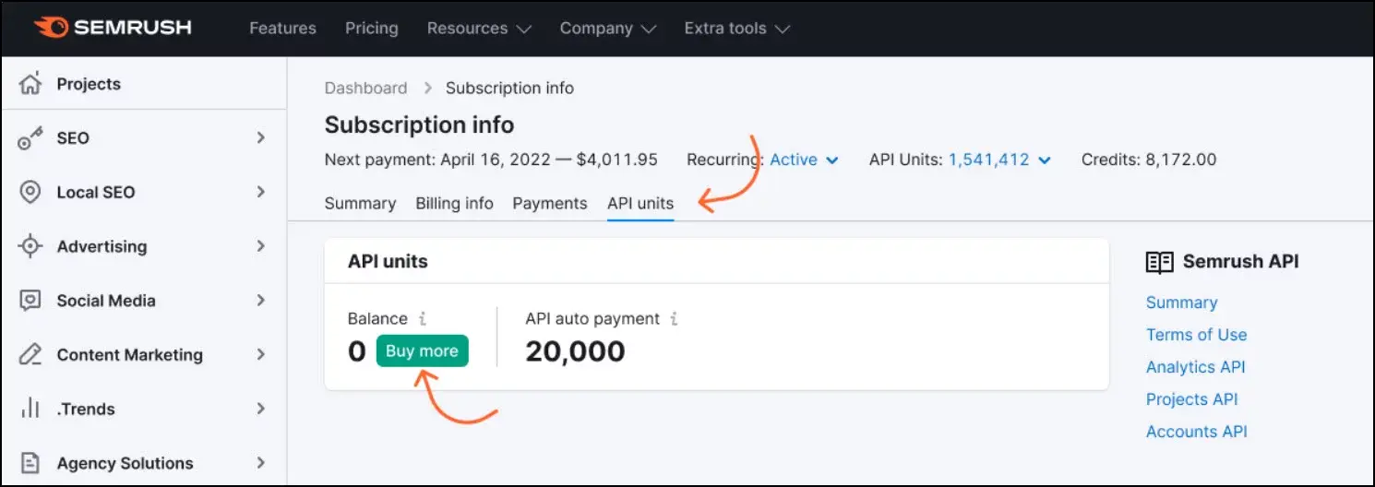1375x487 pixels.
Task: Click the .Trends bar chart icon
Action: (30, 409)
